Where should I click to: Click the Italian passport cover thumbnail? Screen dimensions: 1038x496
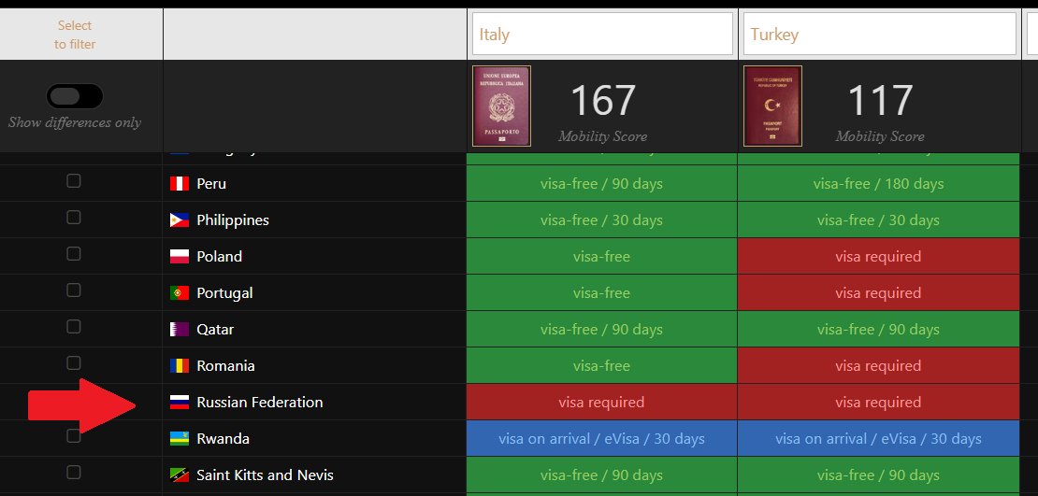[x=501, y=106]
